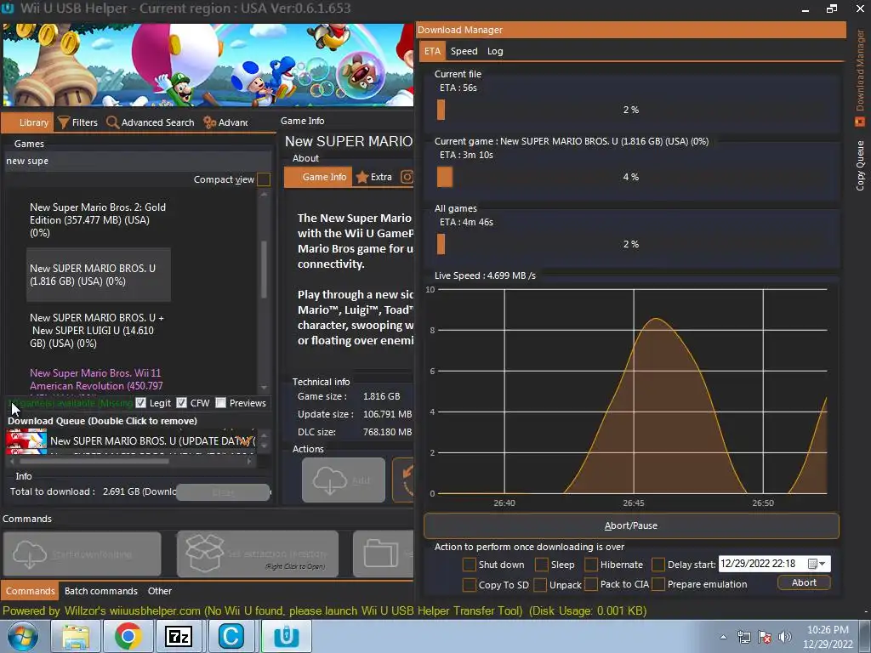Select the Library tab
Screen dimensions: 871x653
(x=28, y=122)
